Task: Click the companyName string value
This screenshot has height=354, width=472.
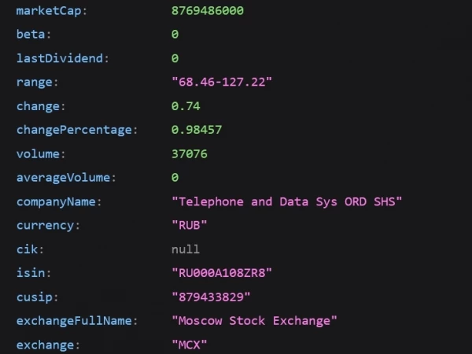Action: pos(286,201)
